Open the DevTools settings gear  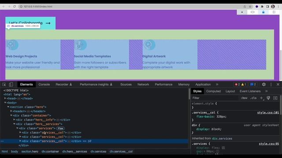tap(263, 84)
